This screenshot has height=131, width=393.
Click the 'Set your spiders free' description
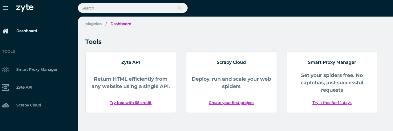click(332, 83)
